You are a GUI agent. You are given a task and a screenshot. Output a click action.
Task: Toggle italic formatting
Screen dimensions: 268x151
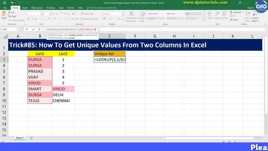coord(32,19)
